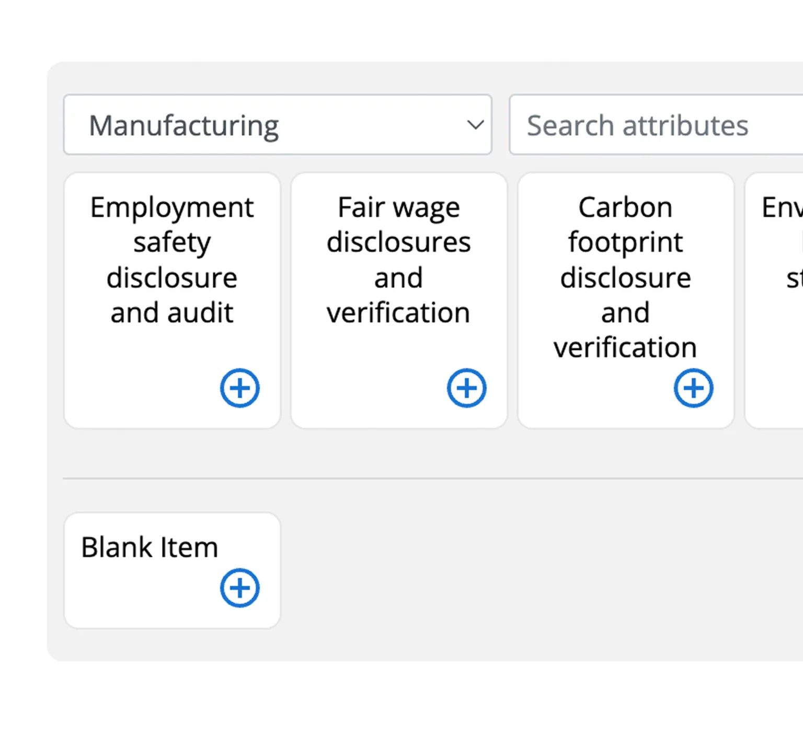Click the plus icon under Employment safety card
803x734 pixels.
tap(240, 387)
